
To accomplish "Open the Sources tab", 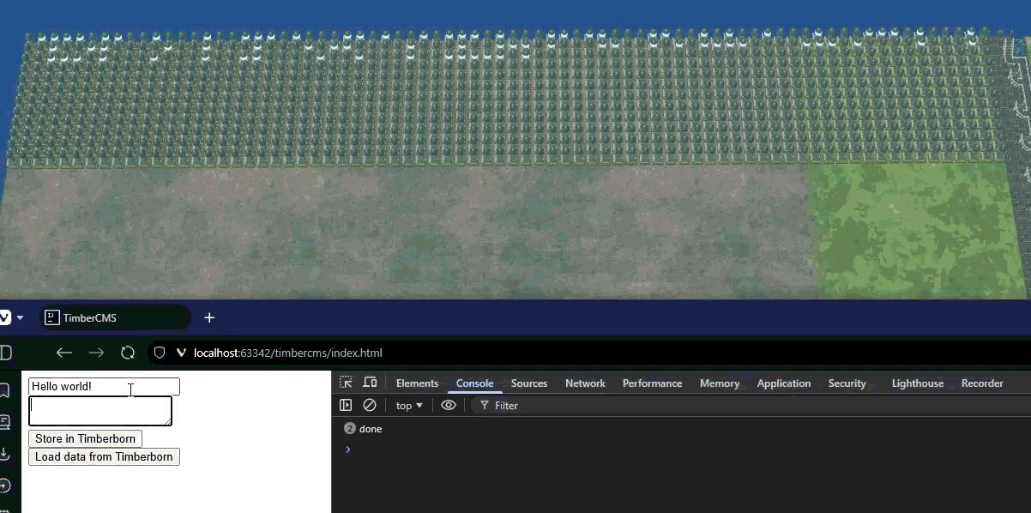I will 529,383.
